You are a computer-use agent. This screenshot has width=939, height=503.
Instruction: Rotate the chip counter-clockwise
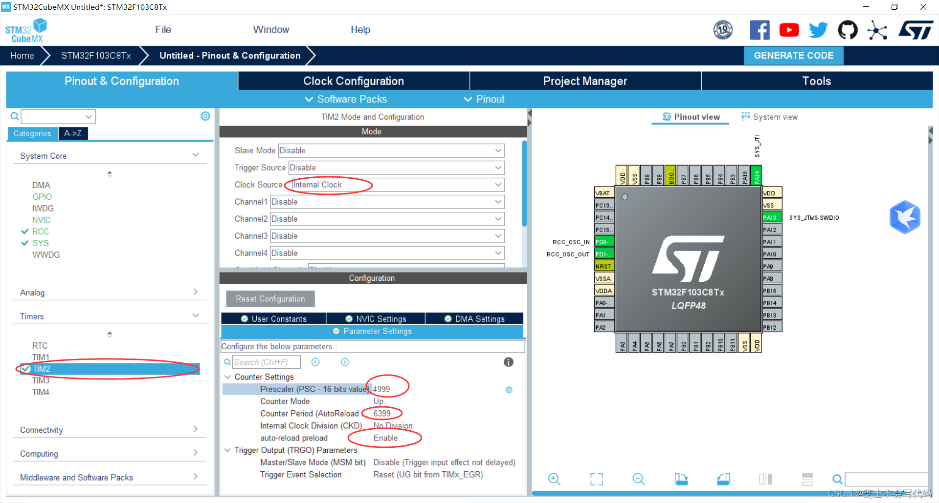click(723, 479)
